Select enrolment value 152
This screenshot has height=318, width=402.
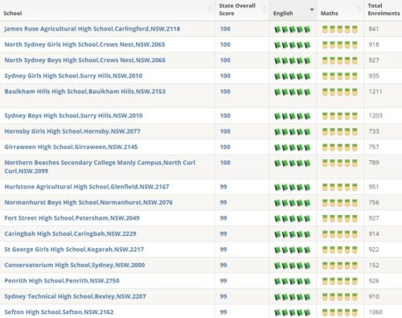click(x=374, y=265)
